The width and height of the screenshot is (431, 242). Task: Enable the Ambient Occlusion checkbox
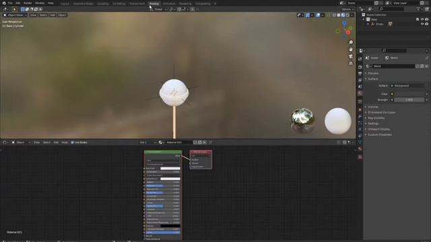[369, 112]
